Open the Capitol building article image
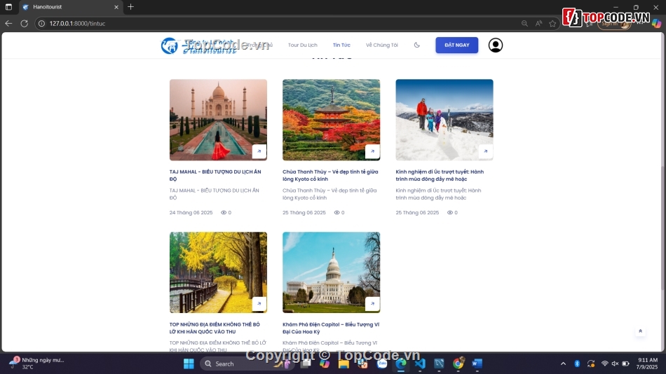 click(x=332, y=272)
